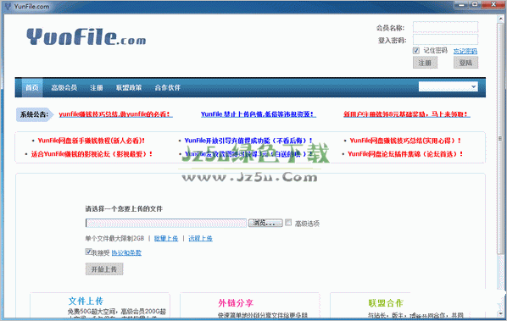The height and width of the screenshot is (321, 507).
Task: Toggle the 记住密码 checkbox
Action: coord(415,50)
